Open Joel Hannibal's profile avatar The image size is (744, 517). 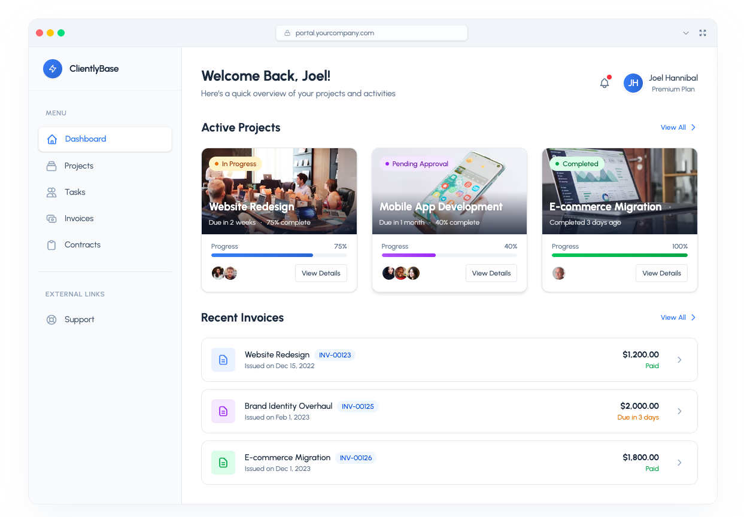click(633, 83)
